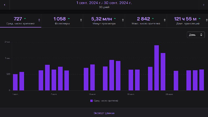Switch to the Минут просмотра tab
The image size is (208, 117).
click(x=104, y=21)
